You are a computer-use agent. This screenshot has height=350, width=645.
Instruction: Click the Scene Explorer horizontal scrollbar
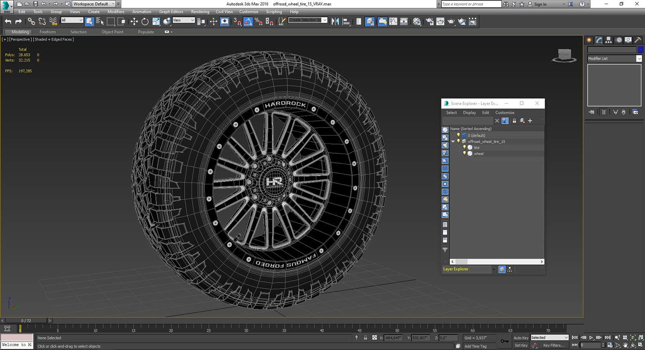(497, 262)
